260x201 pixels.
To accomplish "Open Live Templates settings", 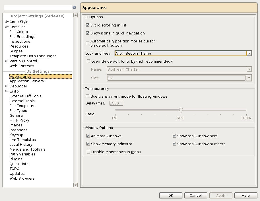I will tap(23, 140).
